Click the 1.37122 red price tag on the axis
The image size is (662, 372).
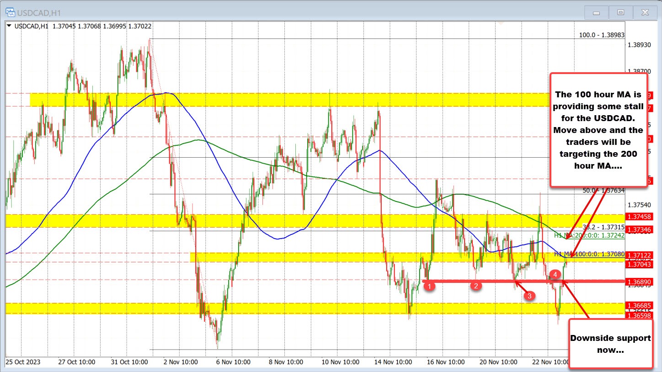[x=640, y=255]
